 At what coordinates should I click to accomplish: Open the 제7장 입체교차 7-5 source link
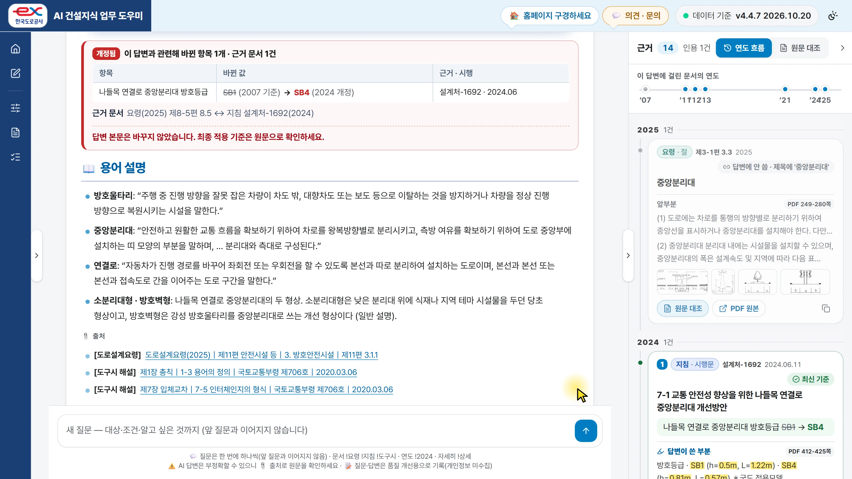click(x=266, y=389)
